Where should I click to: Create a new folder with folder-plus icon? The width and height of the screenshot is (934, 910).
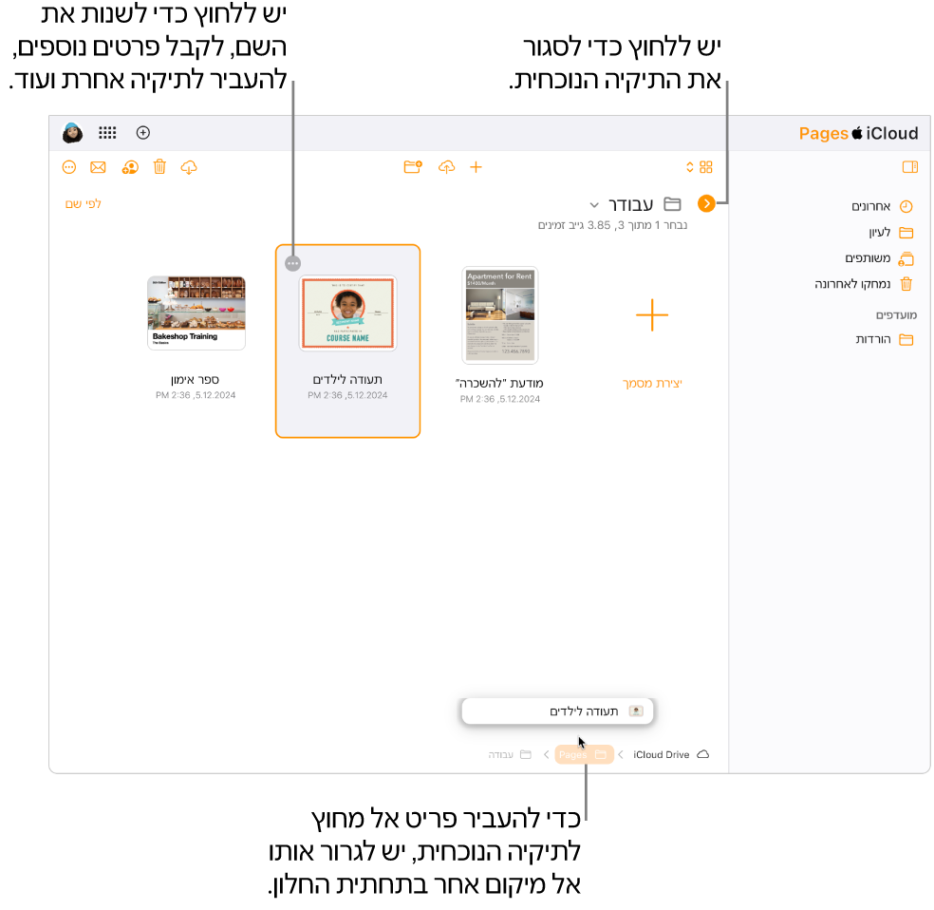(413, 167)
